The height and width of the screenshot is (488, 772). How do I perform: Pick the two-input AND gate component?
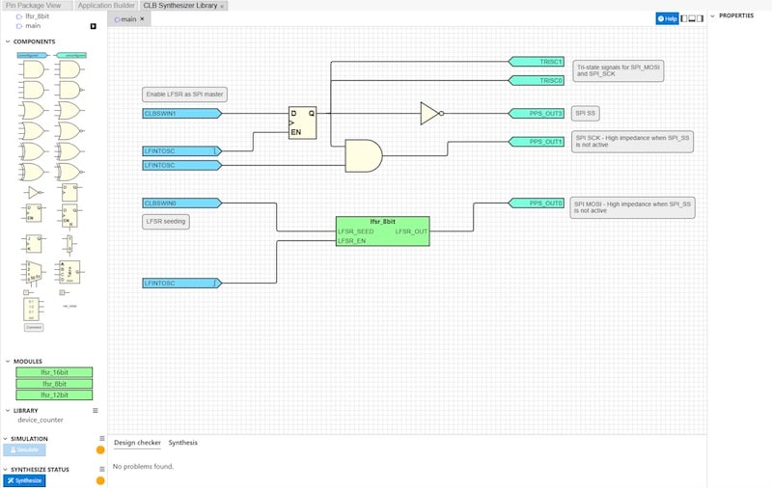(33, 69)
